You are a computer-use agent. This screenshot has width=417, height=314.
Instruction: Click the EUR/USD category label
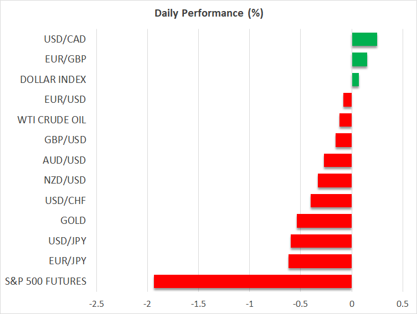point(66,100)
